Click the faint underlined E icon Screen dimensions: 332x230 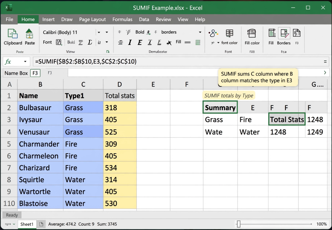[x=159, y=43]
